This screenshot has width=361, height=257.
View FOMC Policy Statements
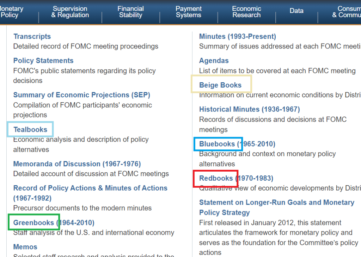coord(43,60)
